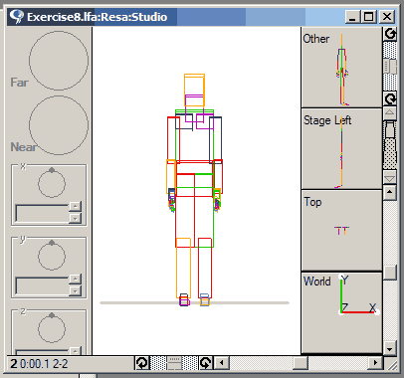The image size is (404, 378).
Task: Switch to the Stage Left view
Action: point(341,149)
